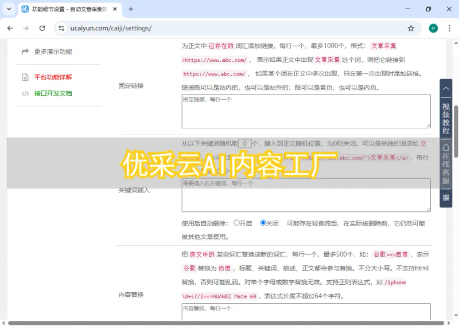This screenshot has width=459, height=326.
Task: Minimize the browser window
Action: click(407, 9)
